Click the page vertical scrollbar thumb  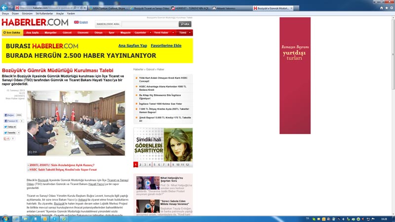click(393, 54)
